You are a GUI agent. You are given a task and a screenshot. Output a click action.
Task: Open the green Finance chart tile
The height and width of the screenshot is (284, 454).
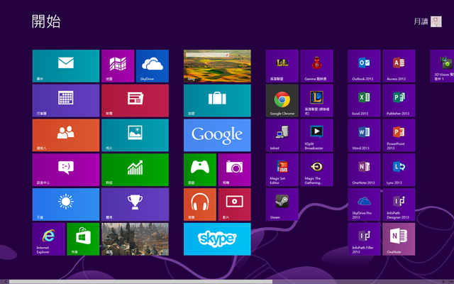tap(135, 170)
